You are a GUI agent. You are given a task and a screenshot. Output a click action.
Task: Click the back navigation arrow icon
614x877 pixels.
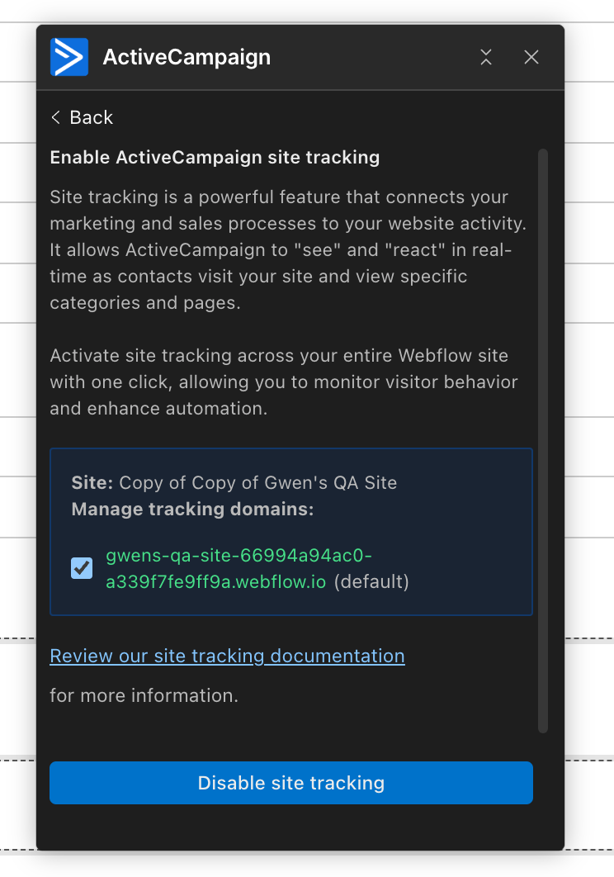[x=54, y=117]
